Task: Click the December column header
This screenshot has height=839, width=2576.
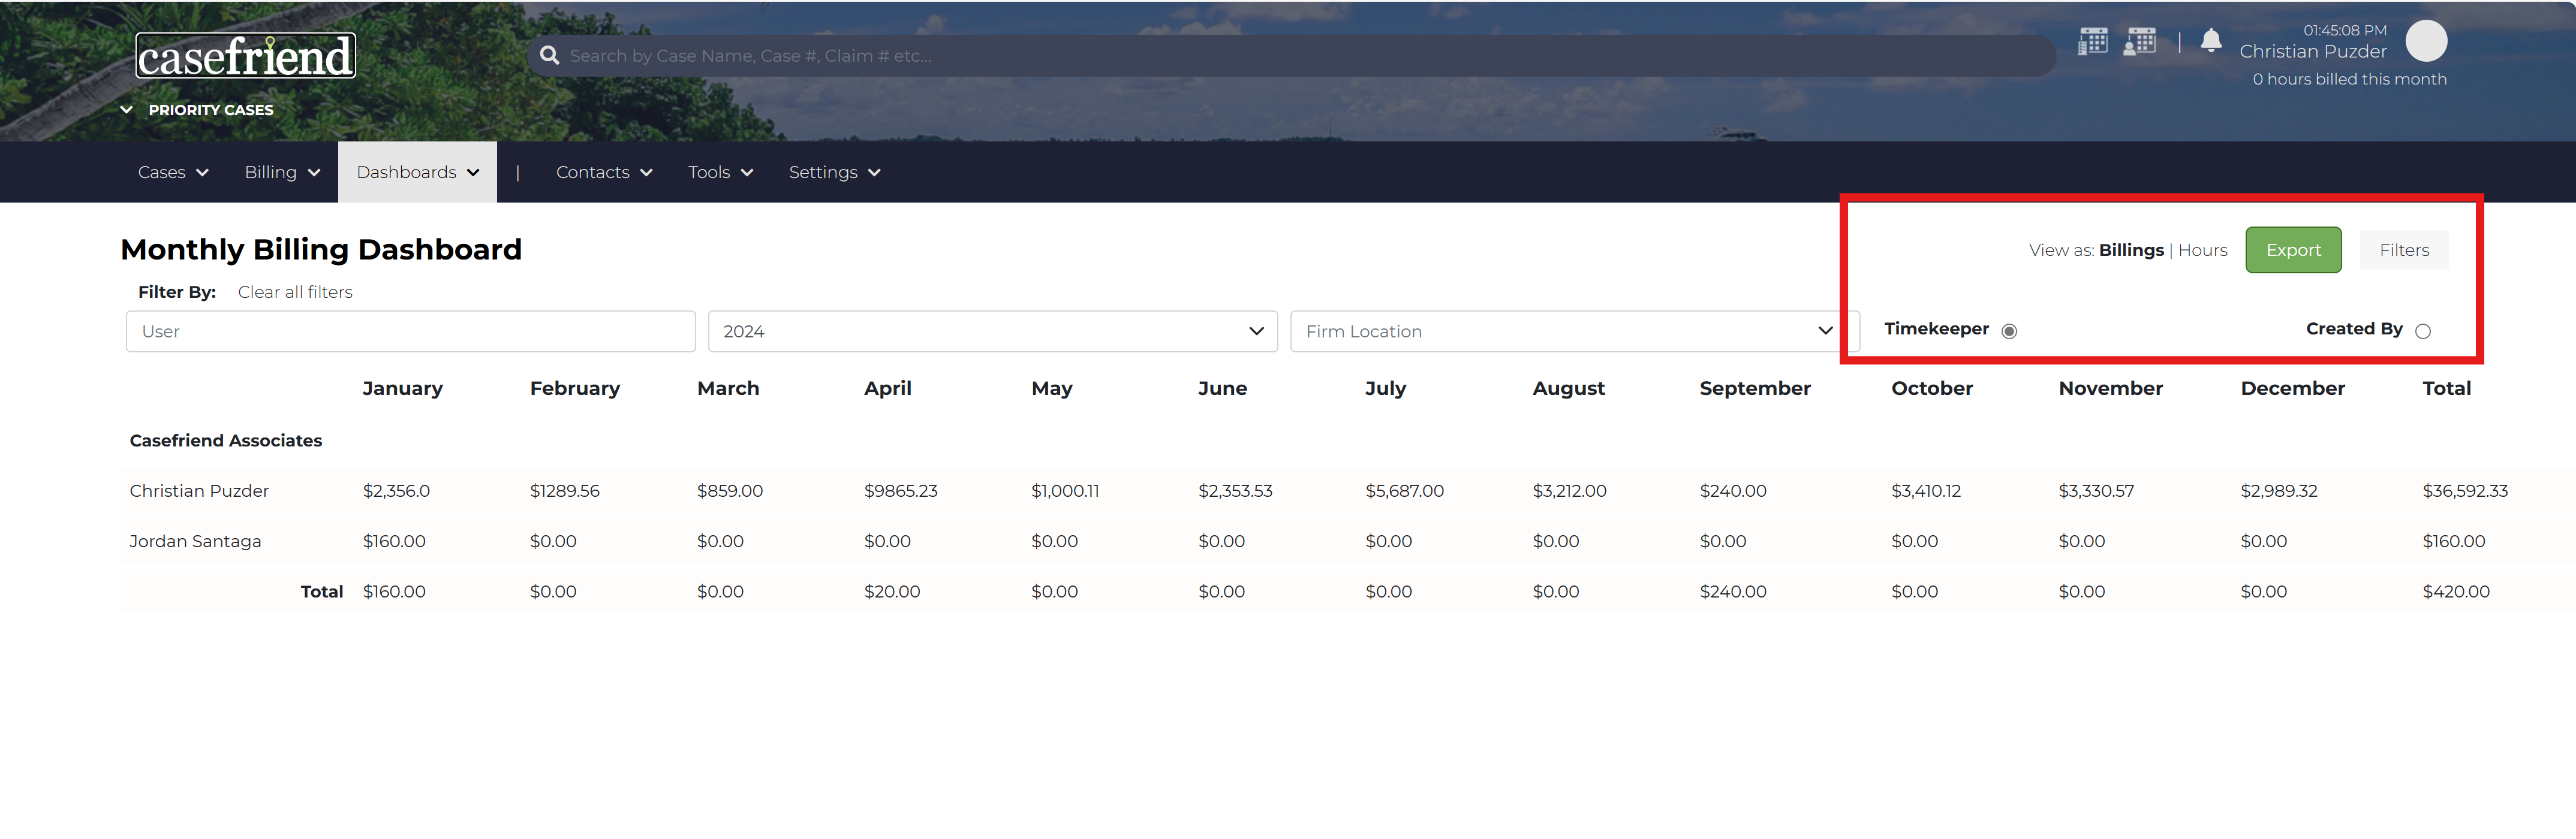Action: tap(2292, 388)
